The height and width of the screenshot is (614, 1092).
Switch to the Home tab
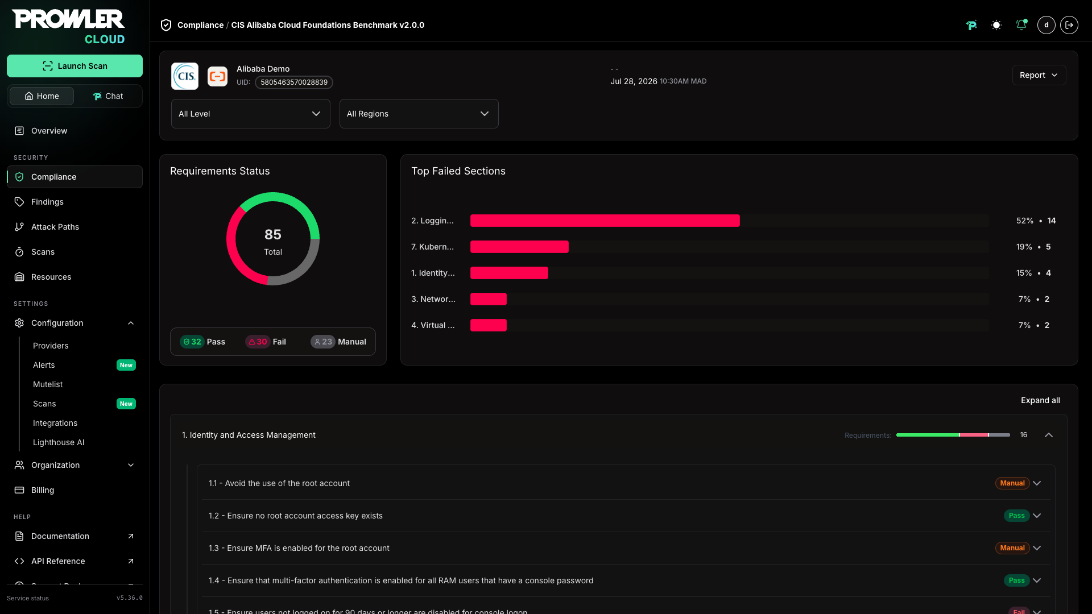click(42, 96)
